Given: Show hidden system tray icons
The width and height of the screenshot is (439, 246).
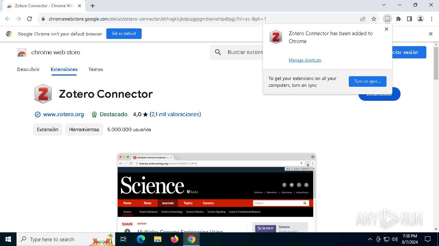Looking at the screenshot, I should (370, 239).
